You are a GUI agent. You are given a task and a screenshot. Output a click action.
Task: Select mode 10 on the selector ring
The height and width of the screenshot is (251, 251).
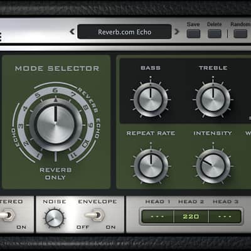click(x=86, y=144)
